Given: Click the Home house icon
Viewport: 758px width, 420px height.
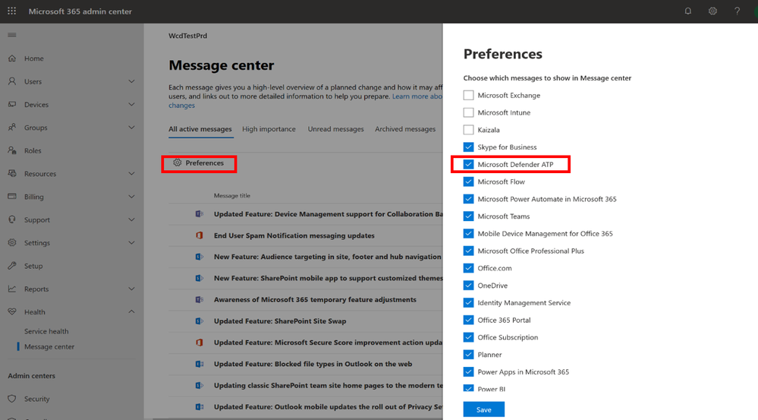Looking at the screenshot, I should (x=12, y=58).
